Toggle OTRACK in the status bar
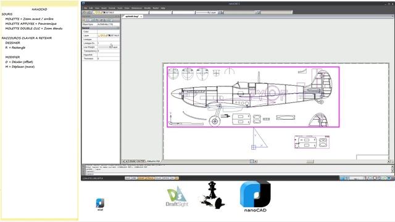Screen dimensions: 395x222 [149, 178]
